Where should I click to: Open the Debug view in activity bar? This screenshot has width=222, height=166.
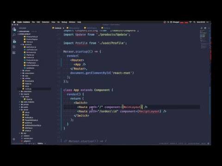click(14, 47)
